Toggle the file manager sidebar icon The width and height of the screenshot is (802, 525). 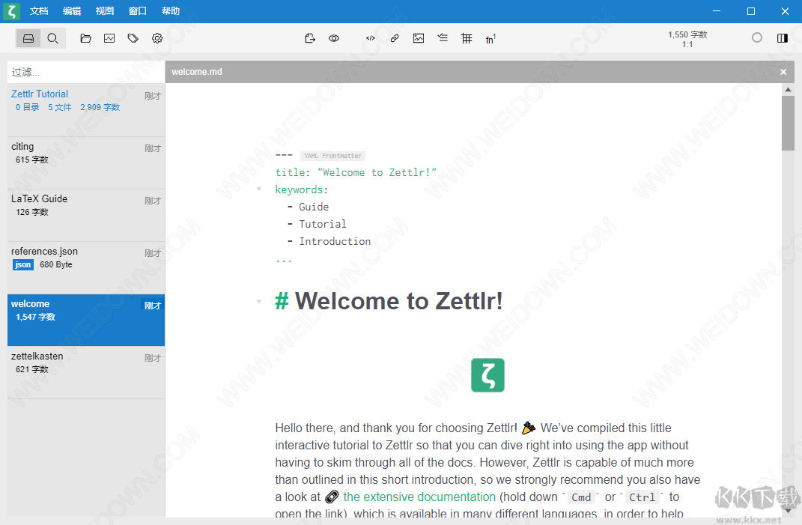coord(28,38)
